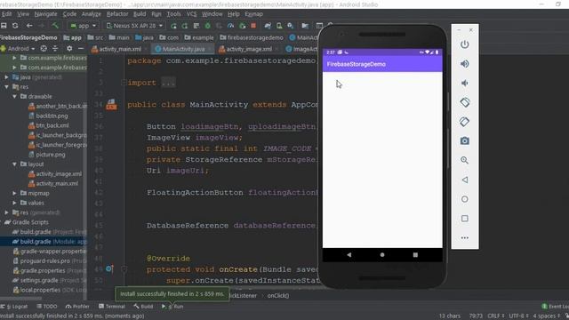The image size is (569, 320).
Task: Click the firebasestoragedemo breadcrumb
Action: [x=252, y=37]
